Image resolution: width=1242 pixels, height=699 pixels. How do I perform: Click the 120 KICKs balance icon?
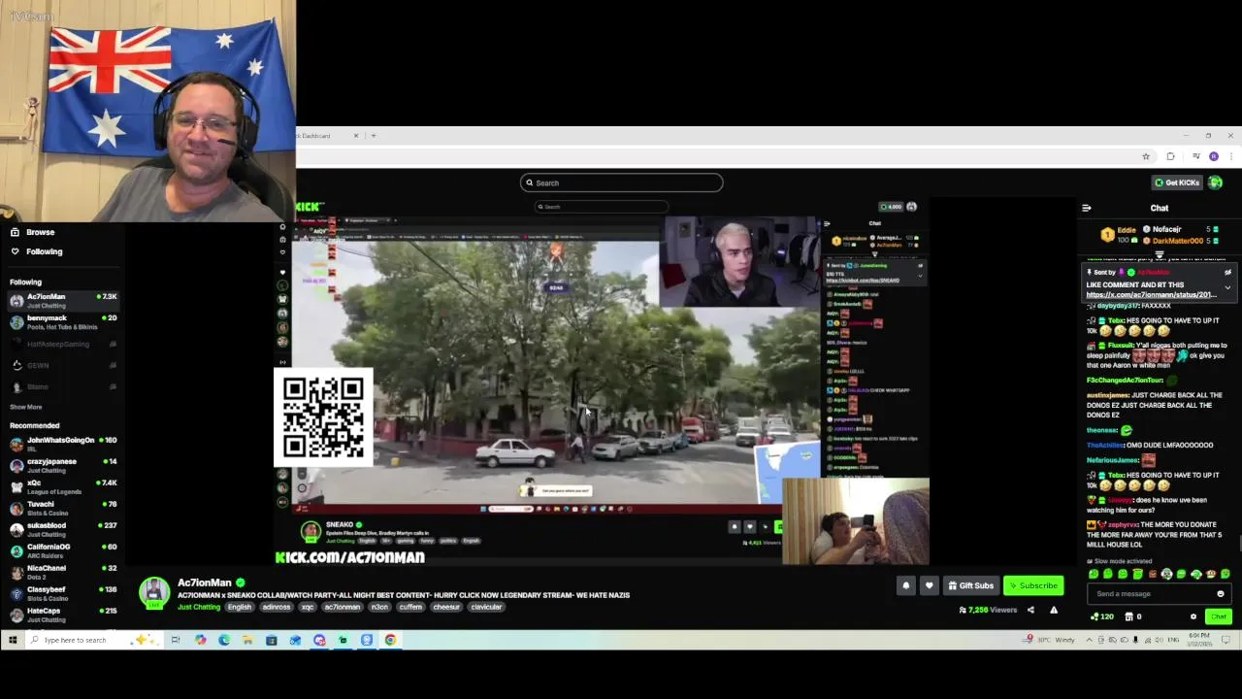1101,616
